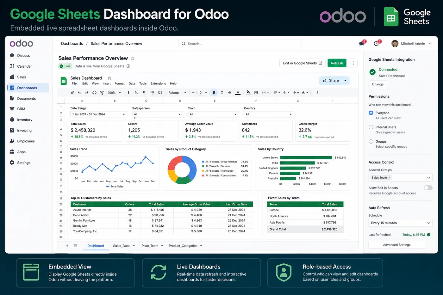Image resolution: width=443 pixels, height=295 pixels.
Task: Click the redo icon in Sheets toolbar
Action: (87, 93)
